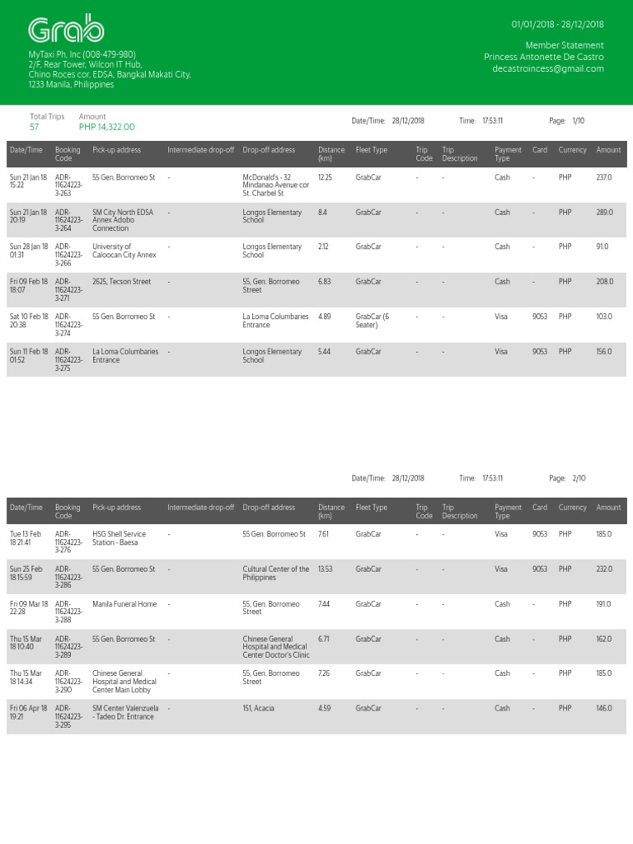
Task: Select the SM City North EDSA pick-up row
Action: [123, 220]
